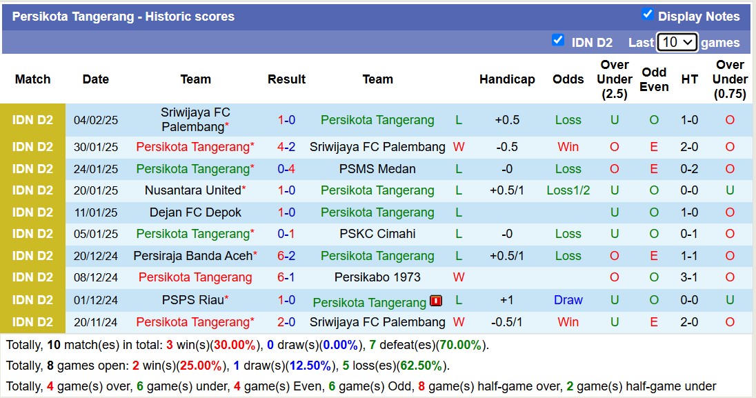756x398 pixels.
Task: Open the Sriwijaya FC Palembang team link on top row
Action: coord(195,119)
